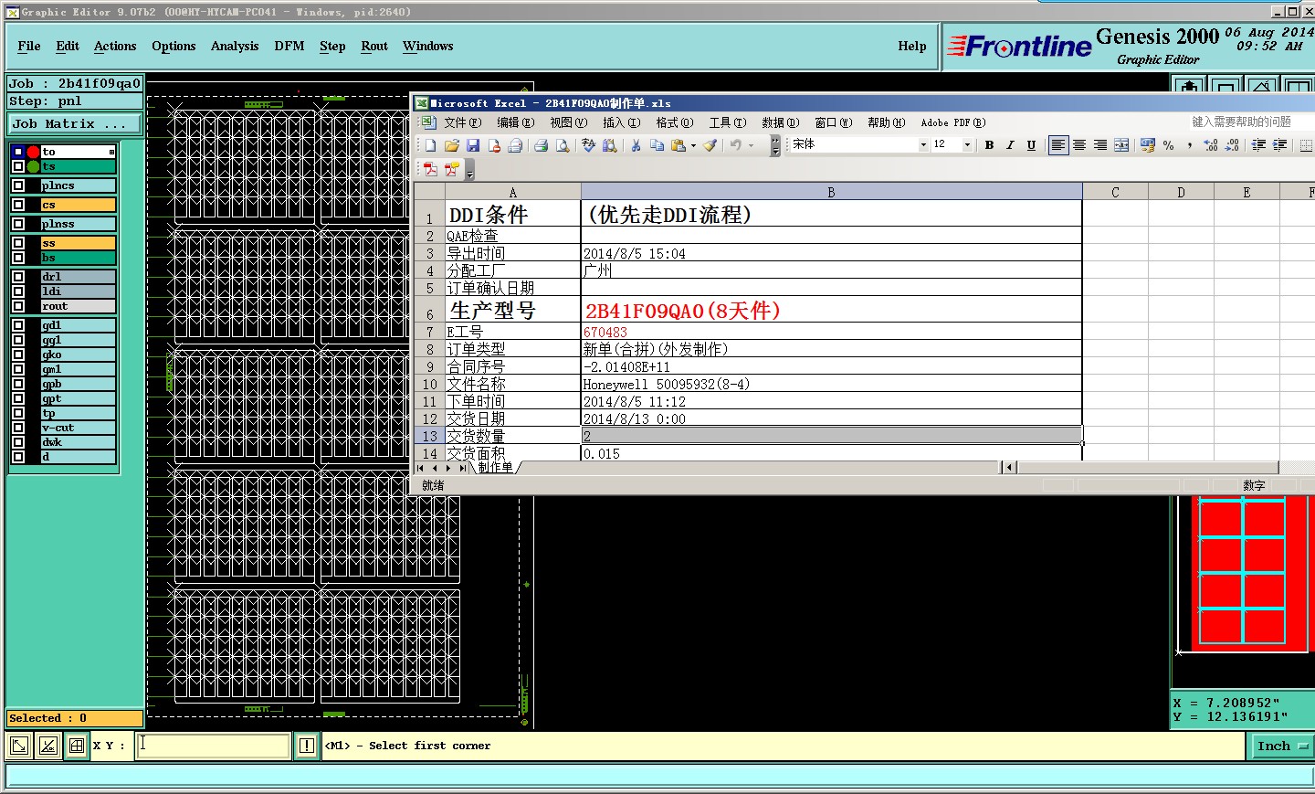Click the first Adobe PDF convert icon
The image size is (1315, 794).
431,169
